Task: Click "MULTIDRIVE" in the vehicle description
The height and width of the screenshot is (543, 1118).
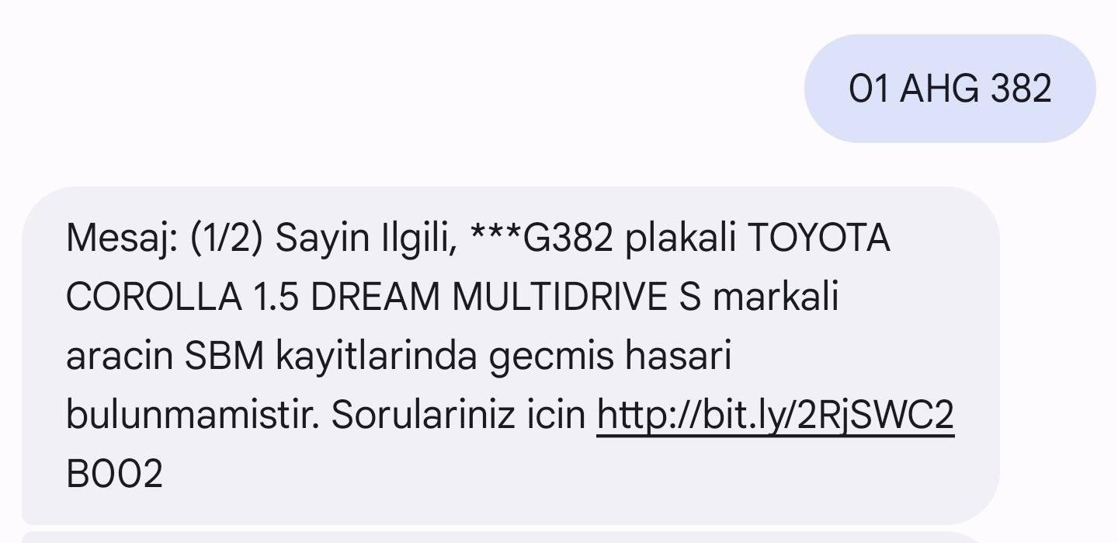Action: pyautogui.click(x=559, y=297)
